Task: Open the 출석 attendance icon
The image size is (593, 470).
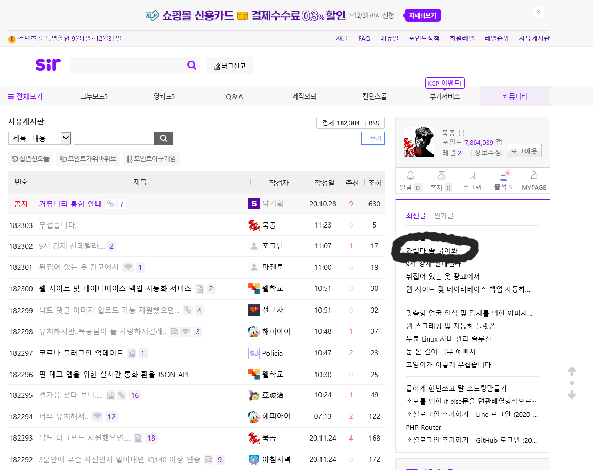Action: click(503, 176)
